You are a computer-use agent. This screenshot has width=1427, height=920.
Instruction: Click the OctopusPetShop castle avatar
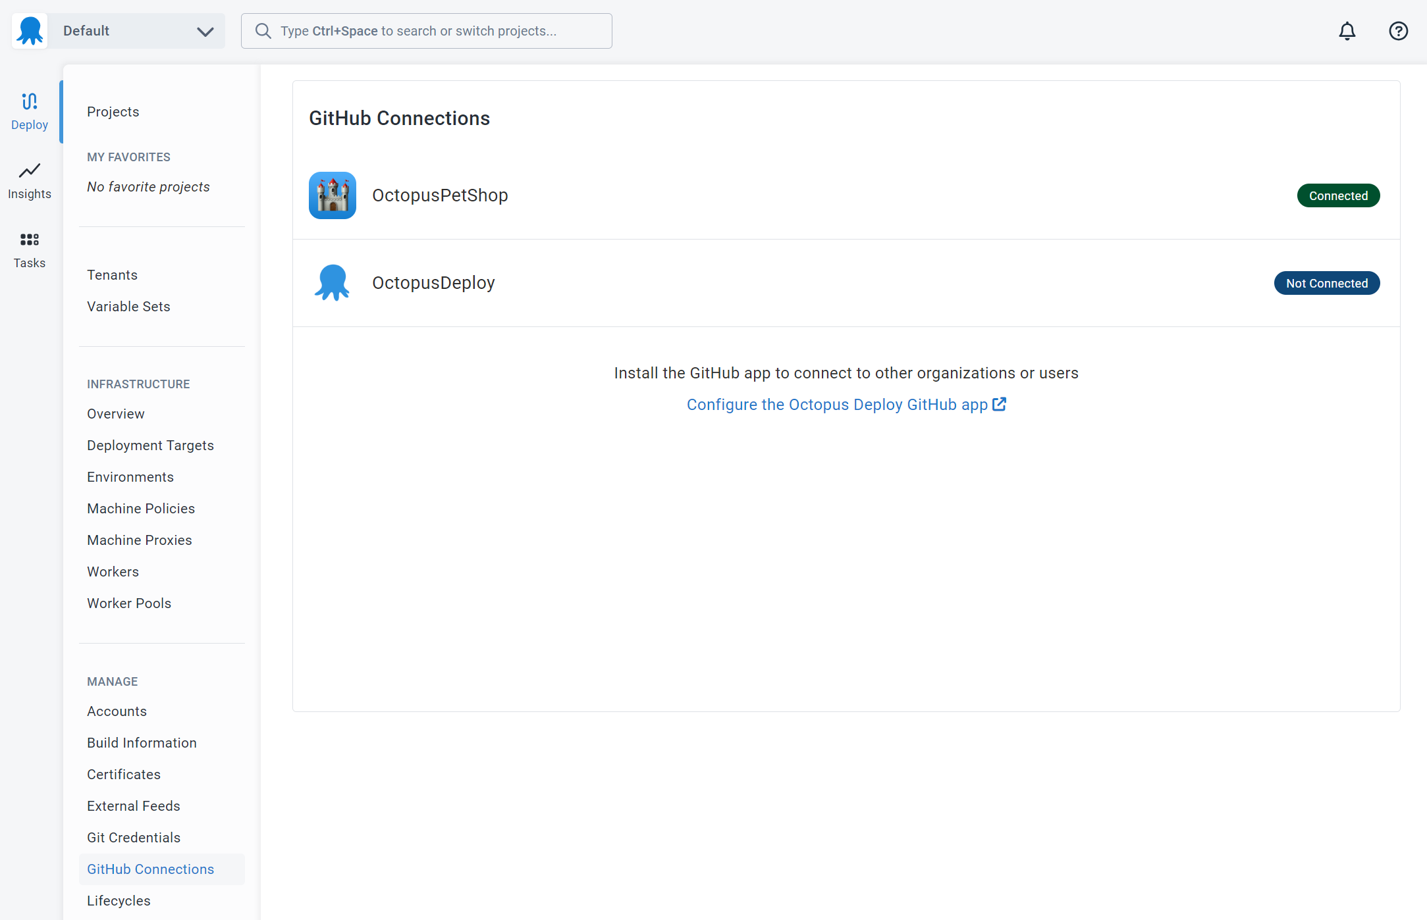[x=333, y=195]
